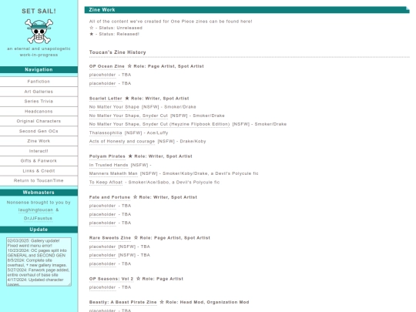Open OP Seasons: Vol 2 link

(112, 279)
